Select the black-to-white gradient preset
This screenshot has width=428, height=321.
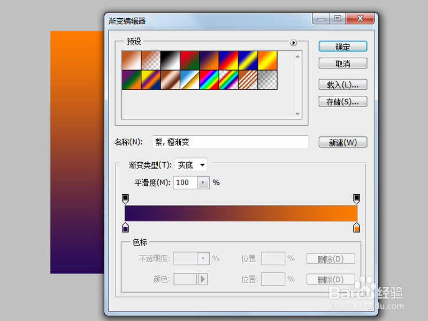(x=170, y=58)
